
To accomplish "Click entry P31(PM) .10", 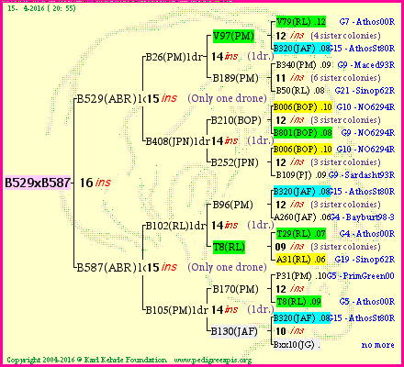I will coord(301,276).
